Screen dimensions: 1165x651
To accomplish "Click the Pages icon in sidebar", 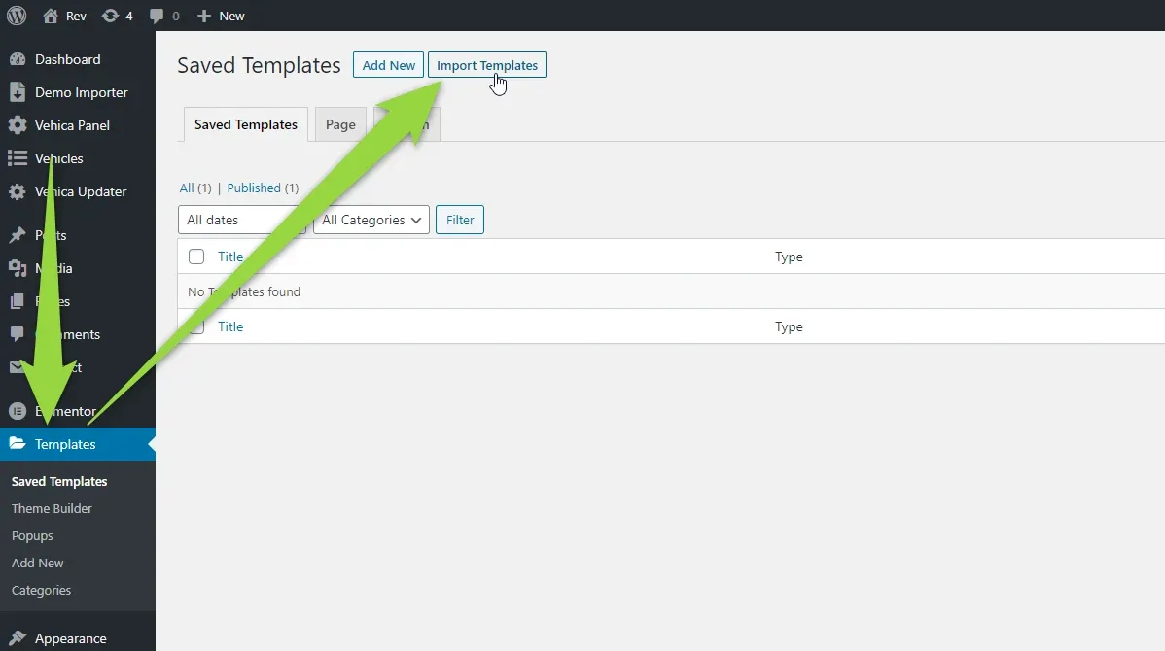I will (18, 301).
